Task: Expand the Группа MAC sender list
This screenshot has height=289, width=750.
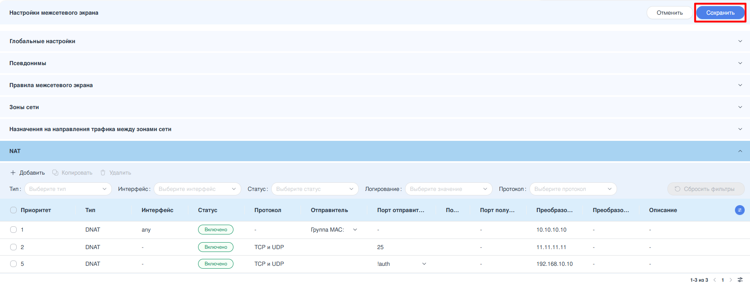Action: tap(355, 230)
